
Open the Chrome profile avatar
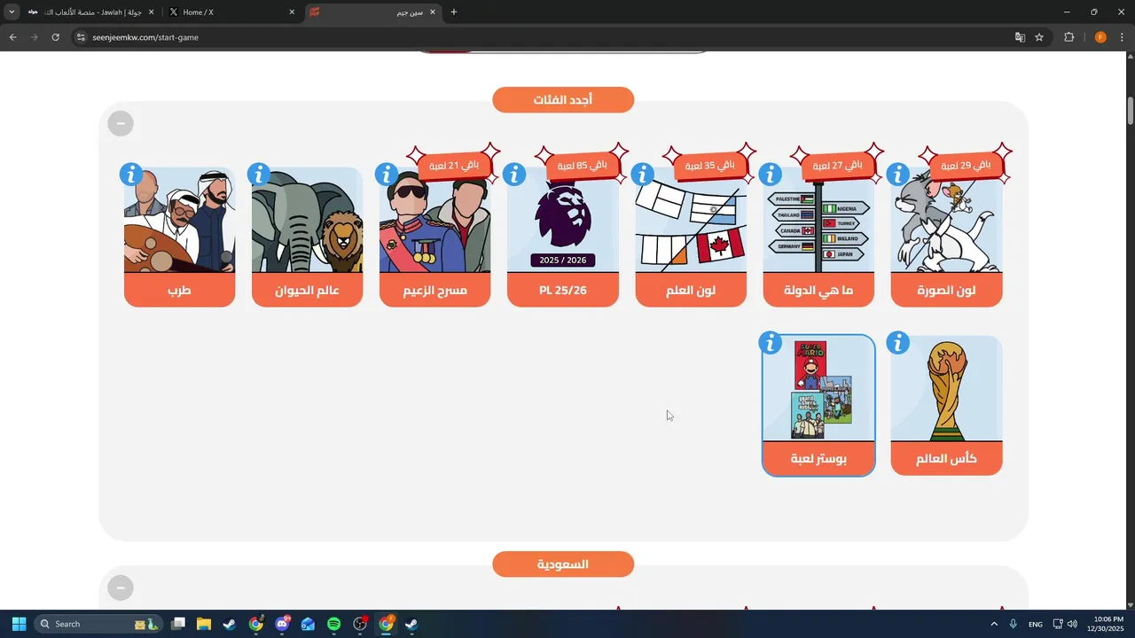tap(1100, 37)
